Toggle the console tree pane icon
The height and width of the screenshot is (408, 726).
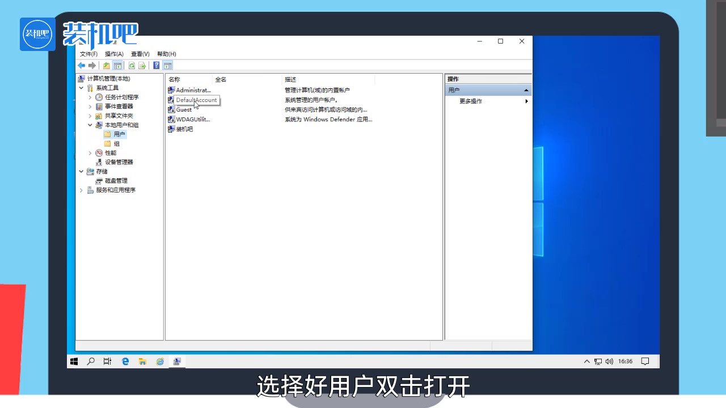(117, 65)
